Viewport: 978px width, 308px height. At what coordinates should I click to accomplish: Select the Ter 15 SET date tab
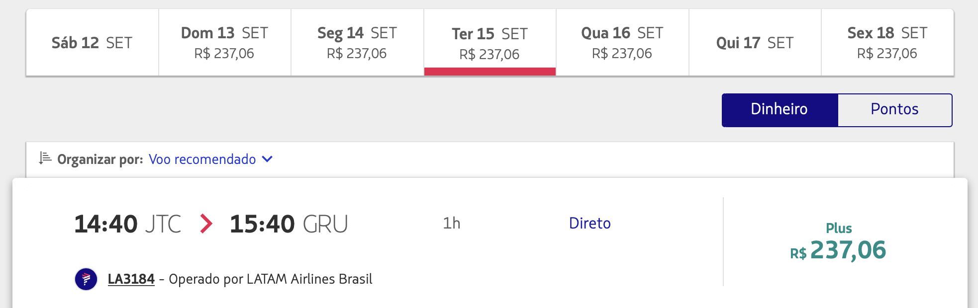[490, 43]
